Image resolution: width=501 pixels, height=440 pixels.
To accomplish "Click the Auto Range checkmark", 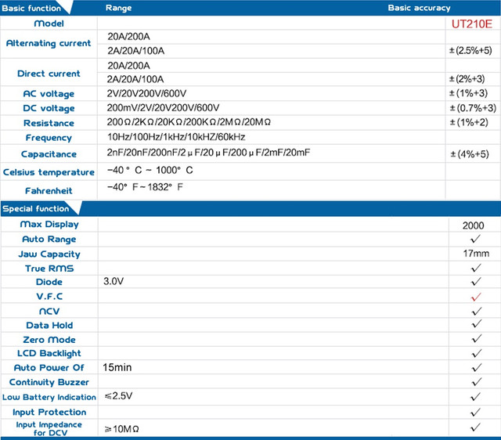I will pyautogui.click(x=476, y=239).
